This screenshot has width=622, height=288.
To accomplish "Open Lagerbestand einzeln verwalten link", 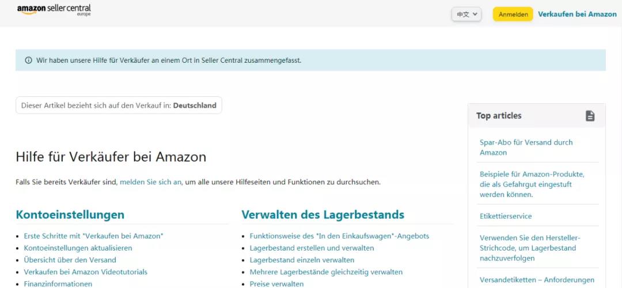I will coord(302,260).
